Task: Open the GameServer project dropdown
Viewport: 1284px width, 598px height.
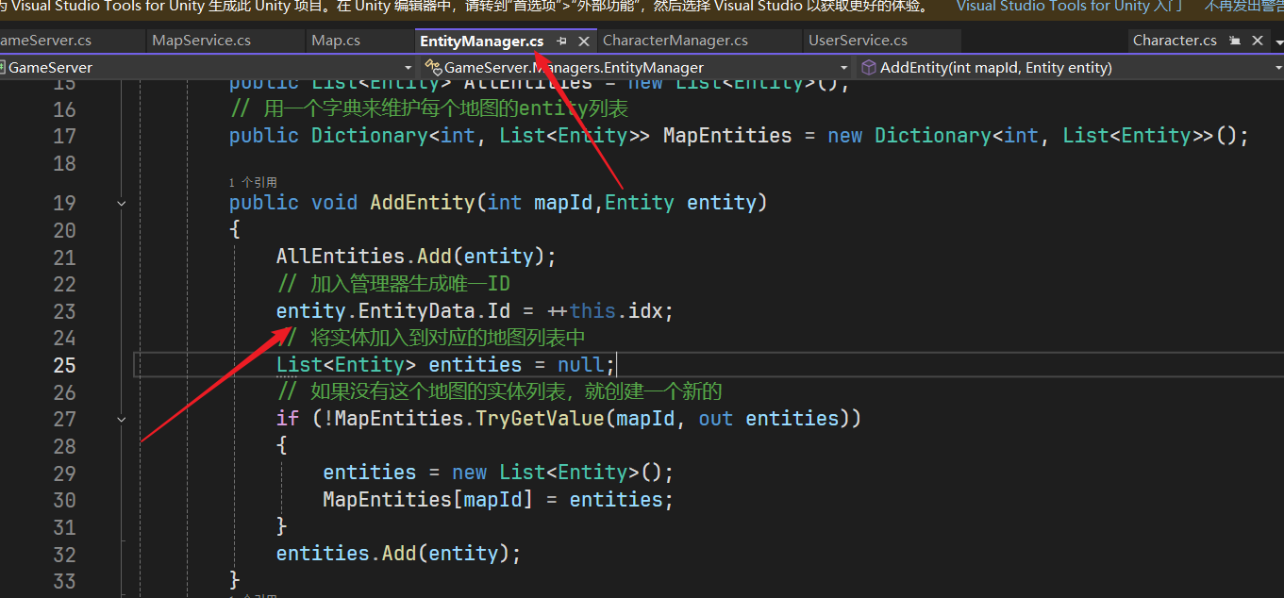Action: pyautogui.click(x=409, y=68)
